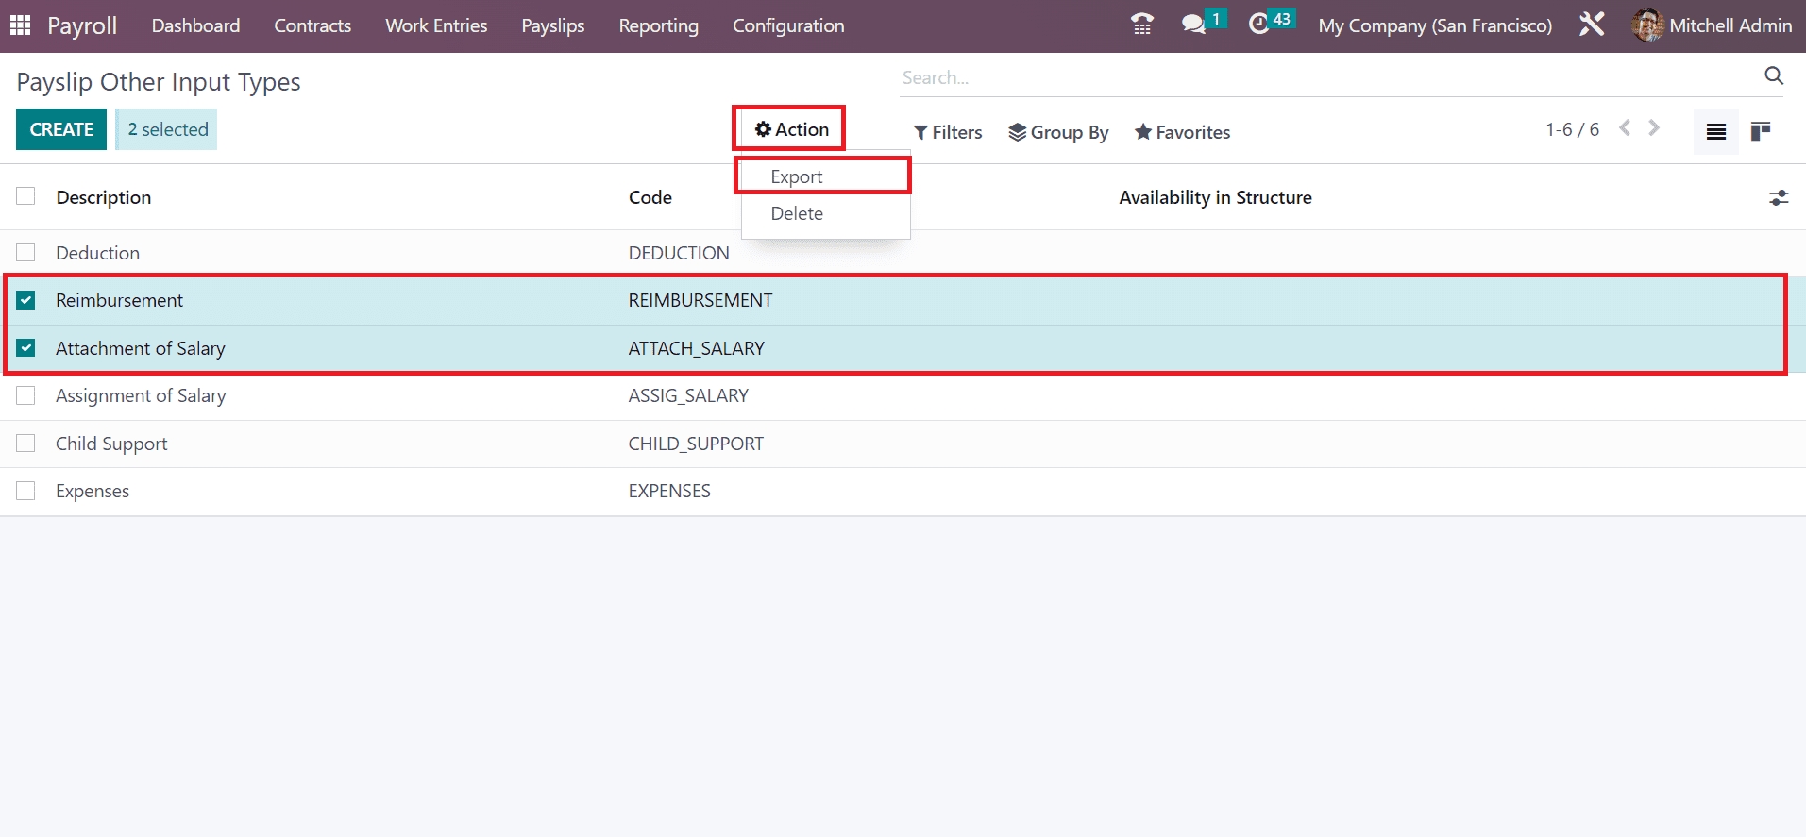Viewport: 1806px width, 837px height.
Task: Tick the Deduction row checkbox
Action: (26, 253)
